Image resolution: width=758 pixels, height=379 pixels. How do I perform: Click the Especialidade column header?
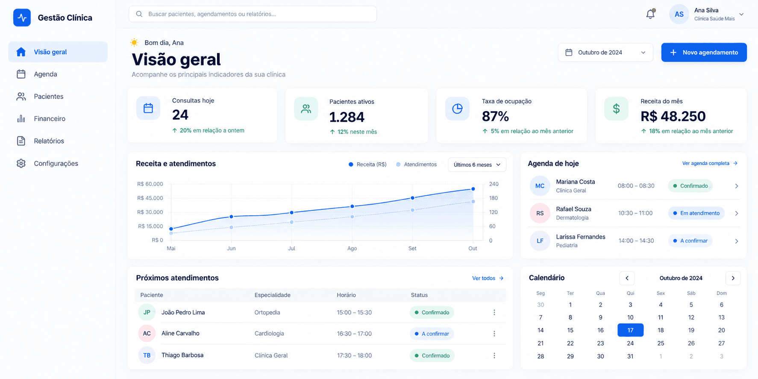tap(272, 295)
